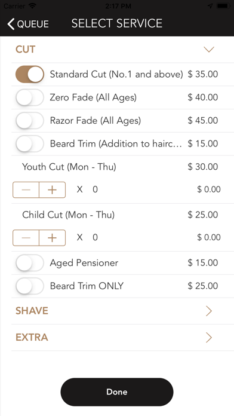The width and height of the screenshot is (234, 416).
Task: Open the SHAVE category heading
Action: 32,311
